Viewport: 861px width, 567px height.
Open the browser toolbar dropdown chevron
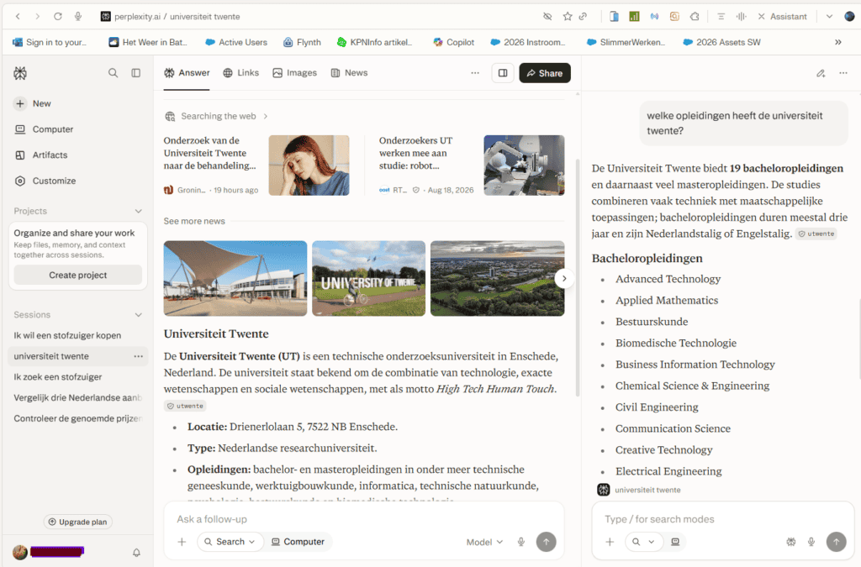829,17
